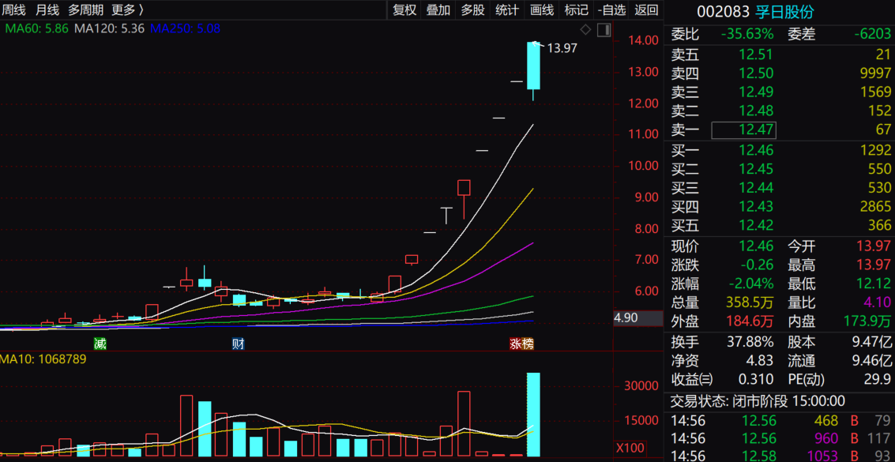Viewport: 895px width, 462px height.
Task: Switch to 月线 monthly chart
Action: tap(47, 9)
